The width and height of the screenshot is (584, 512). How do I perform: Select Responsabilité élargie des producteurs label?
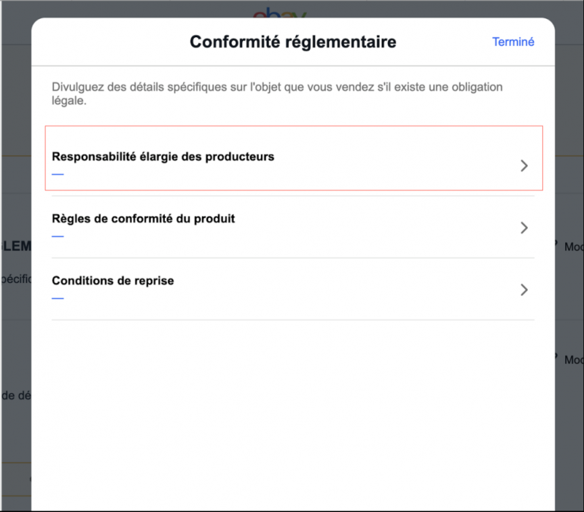163,157
